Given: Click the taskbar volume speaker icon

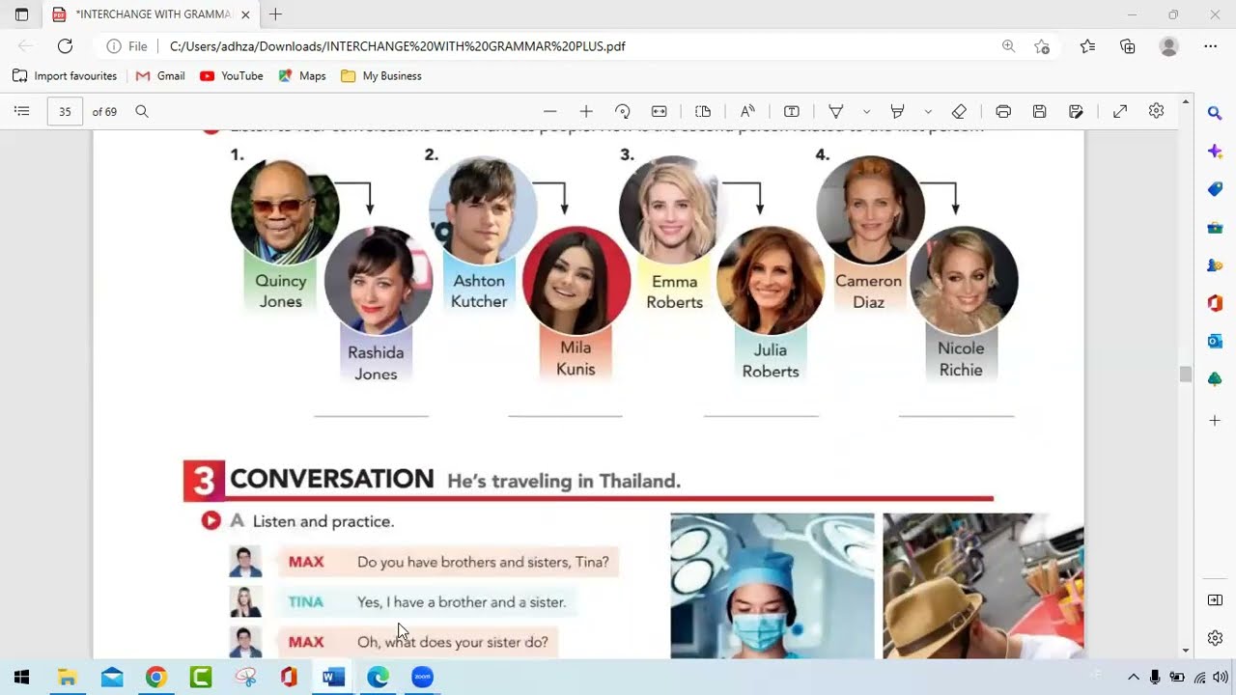Looking at the screenshot, I should point(1221,678).
